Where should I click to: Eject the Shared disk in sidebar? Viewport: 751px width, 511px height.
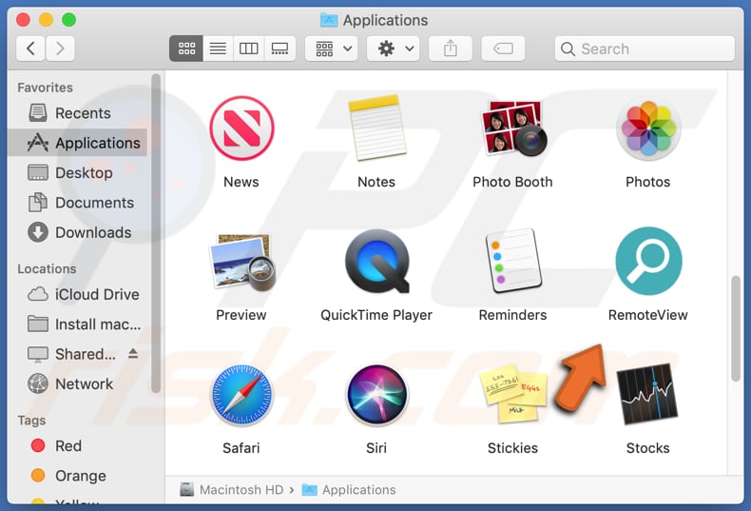[x=133, y=354]
